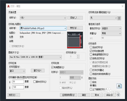Open page setup 名称 <无> dropdown

(43, 18)
